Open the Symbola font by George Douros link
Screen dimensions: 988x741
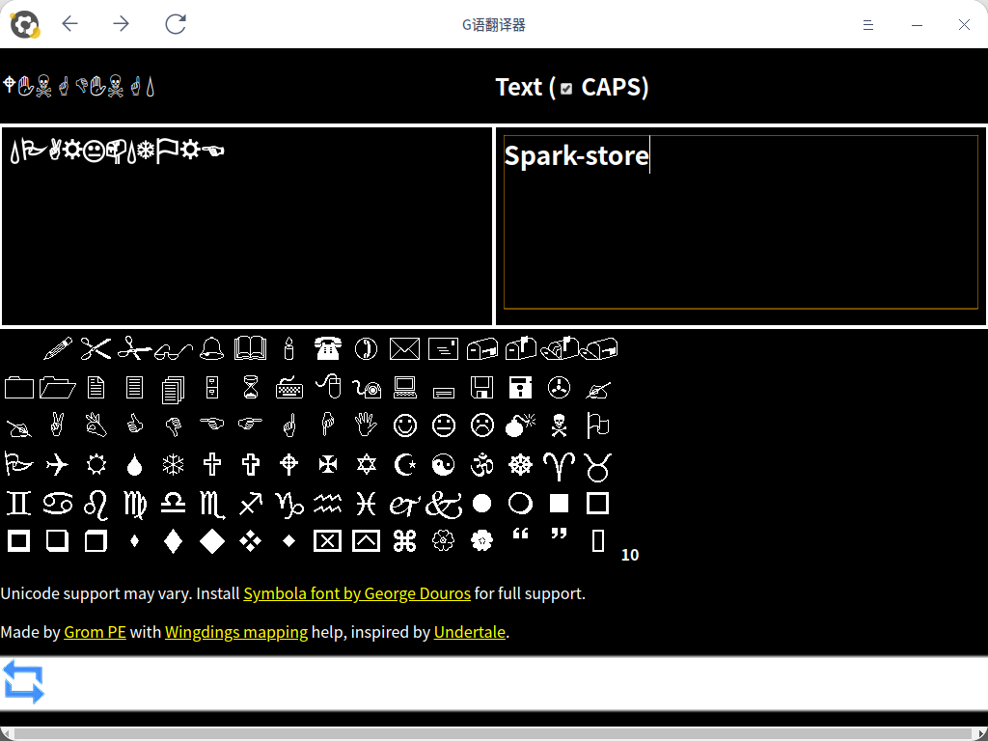357,593
